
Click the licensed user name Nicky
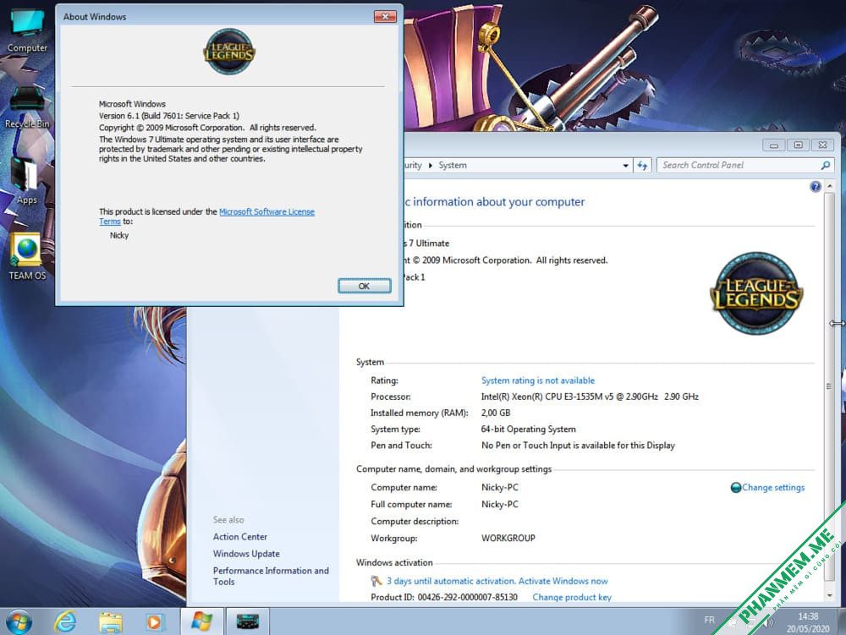[119, 236]
